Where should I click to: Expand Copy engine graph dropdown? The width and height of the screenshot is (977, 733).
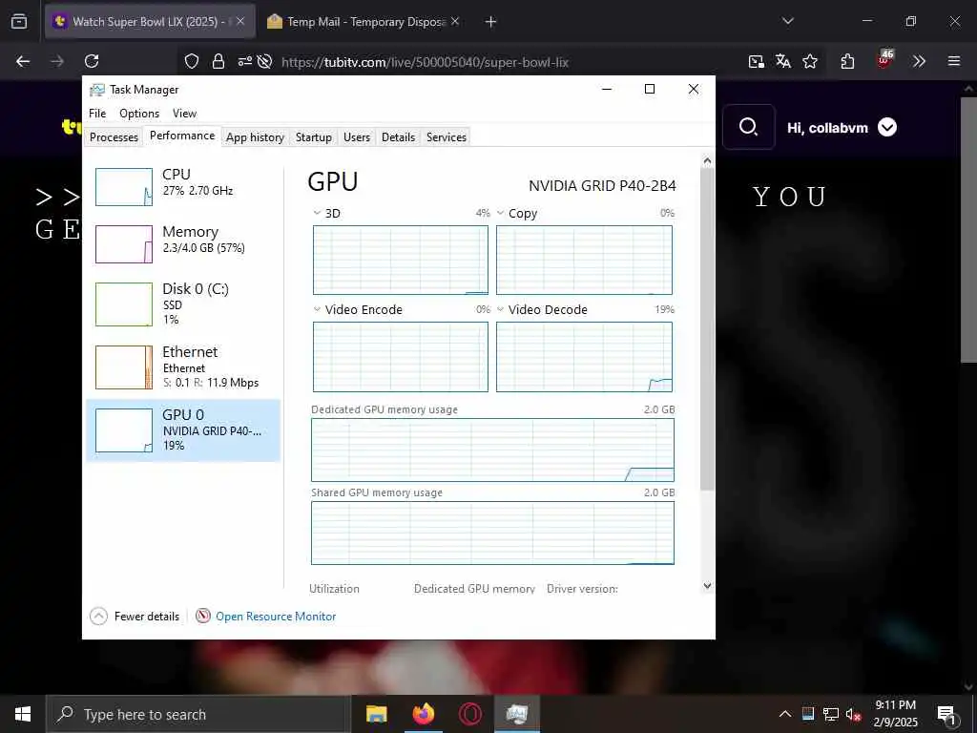point(500,213)
